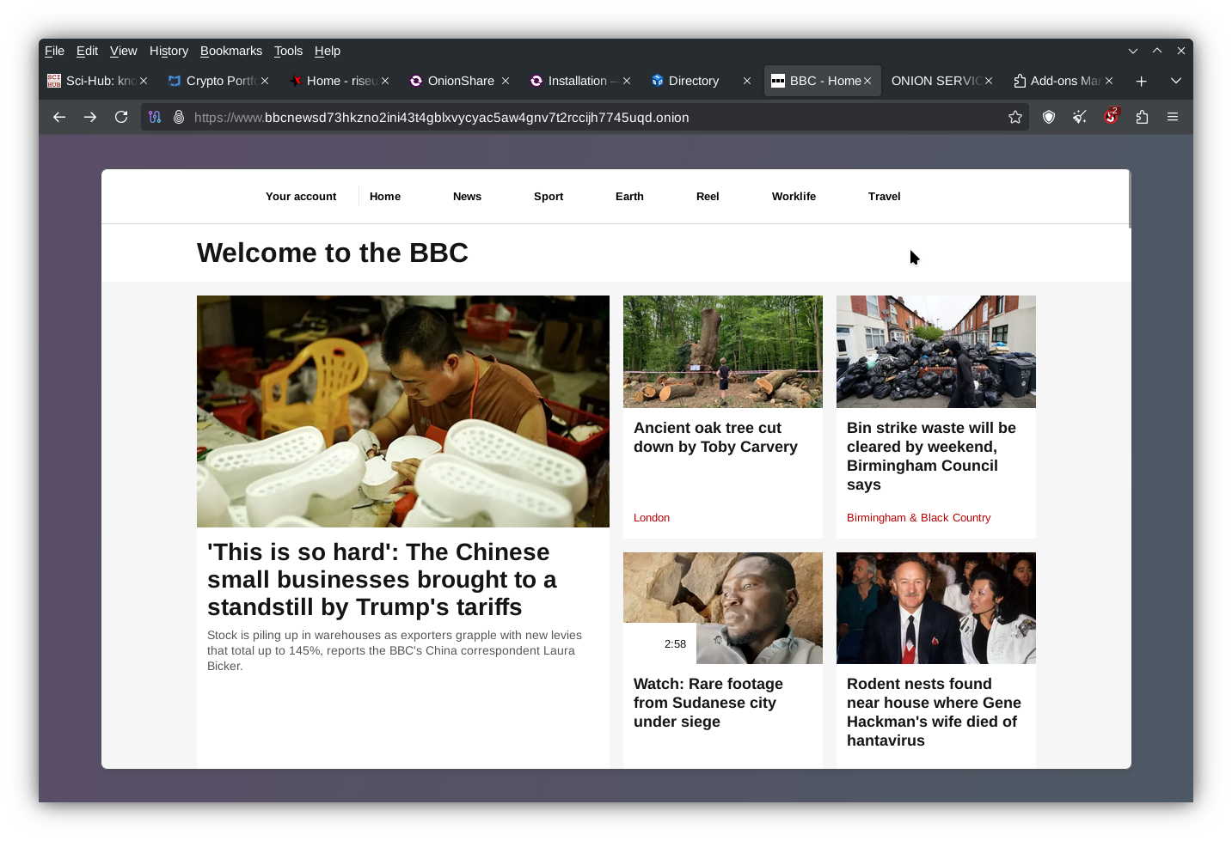
Task: Click the Gene Hackman article photo
Action: (936, 608)
